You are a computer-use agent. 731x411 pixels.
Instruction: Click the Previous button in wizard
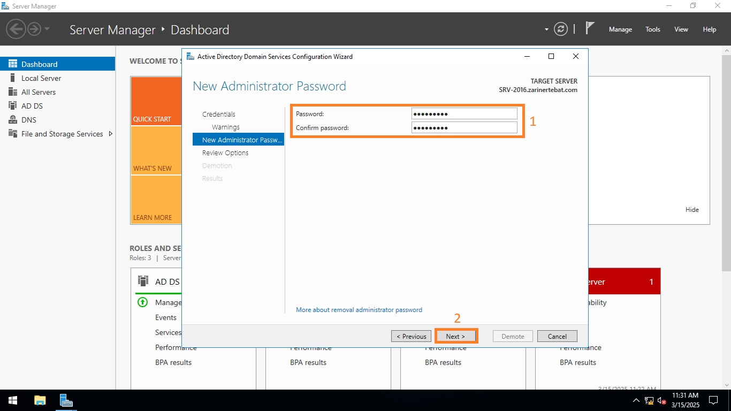pos(411,336)
